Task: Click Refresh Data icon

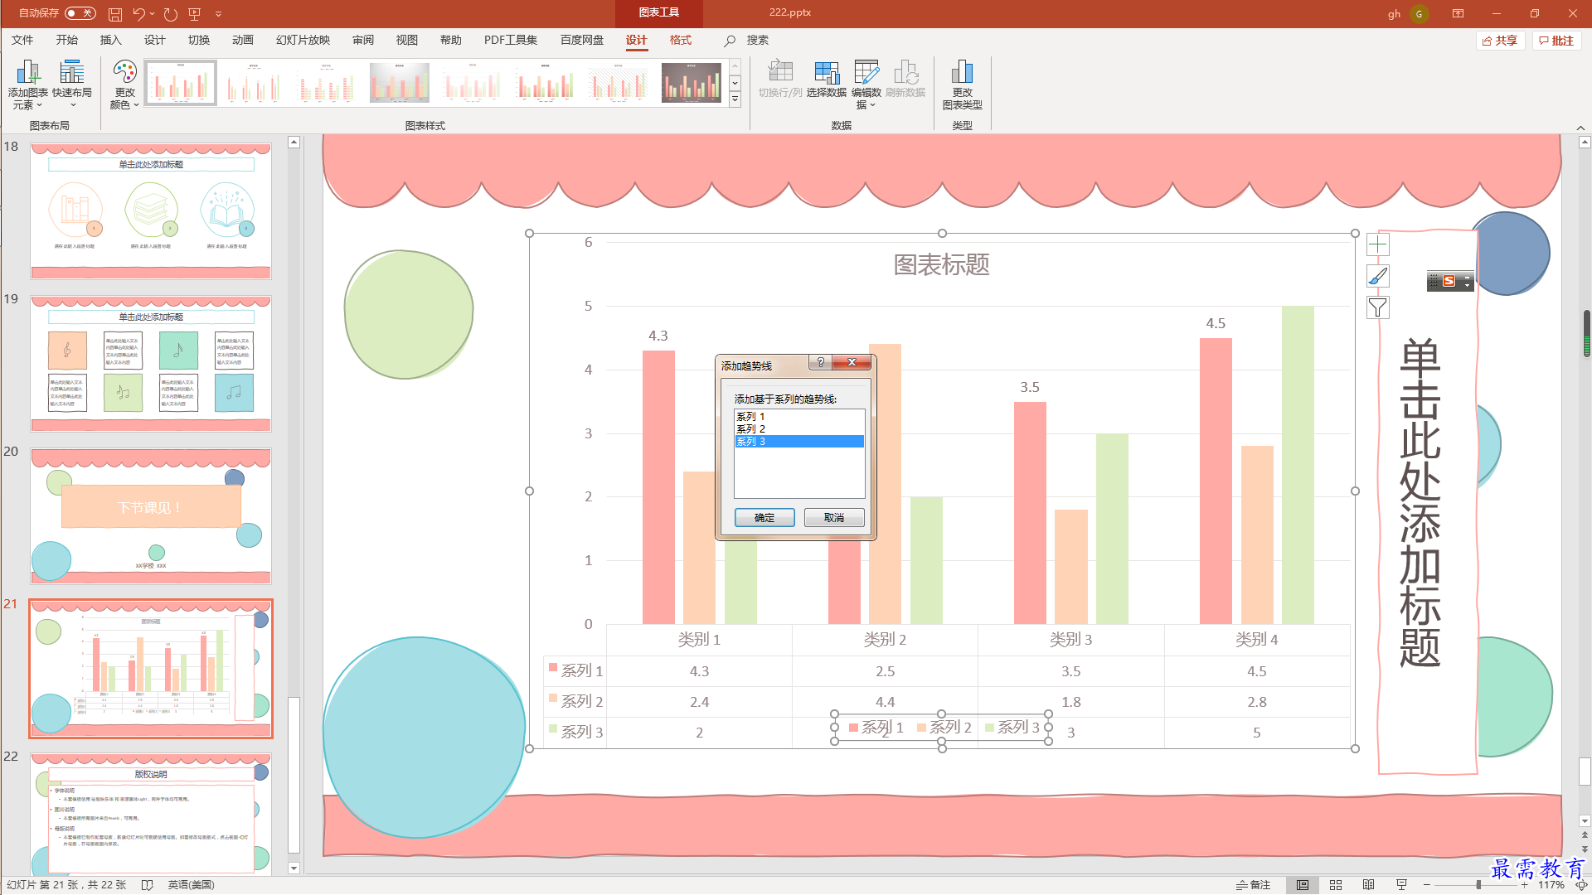Action: pos(905,80)
